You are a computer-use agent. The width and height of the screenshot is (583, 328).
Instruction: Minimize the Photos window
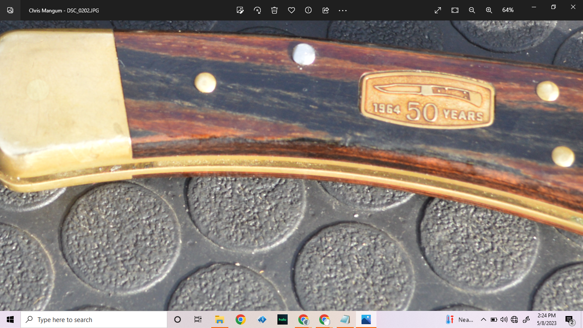(x=534, y=7)
